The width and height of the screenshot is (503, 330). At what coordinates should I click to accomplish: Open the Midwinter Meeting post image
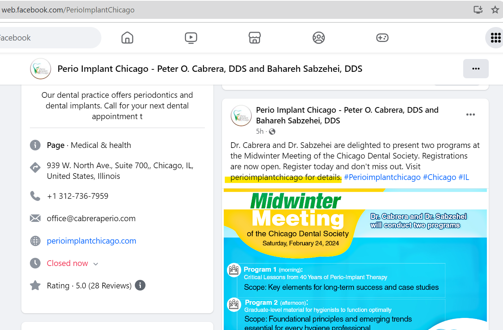355,259
